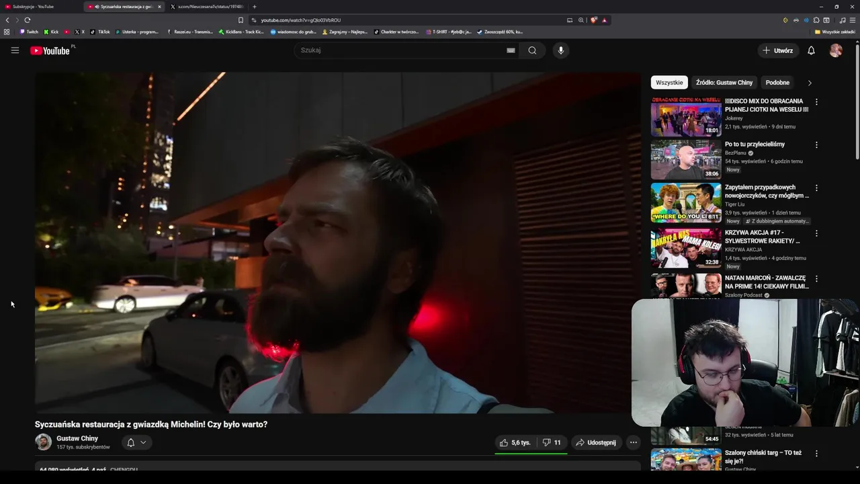This screenshot has height=484, width=860.
Task: Open KRZYWA AKCJA #17 video thumbnail
Action: pos(686,248)
